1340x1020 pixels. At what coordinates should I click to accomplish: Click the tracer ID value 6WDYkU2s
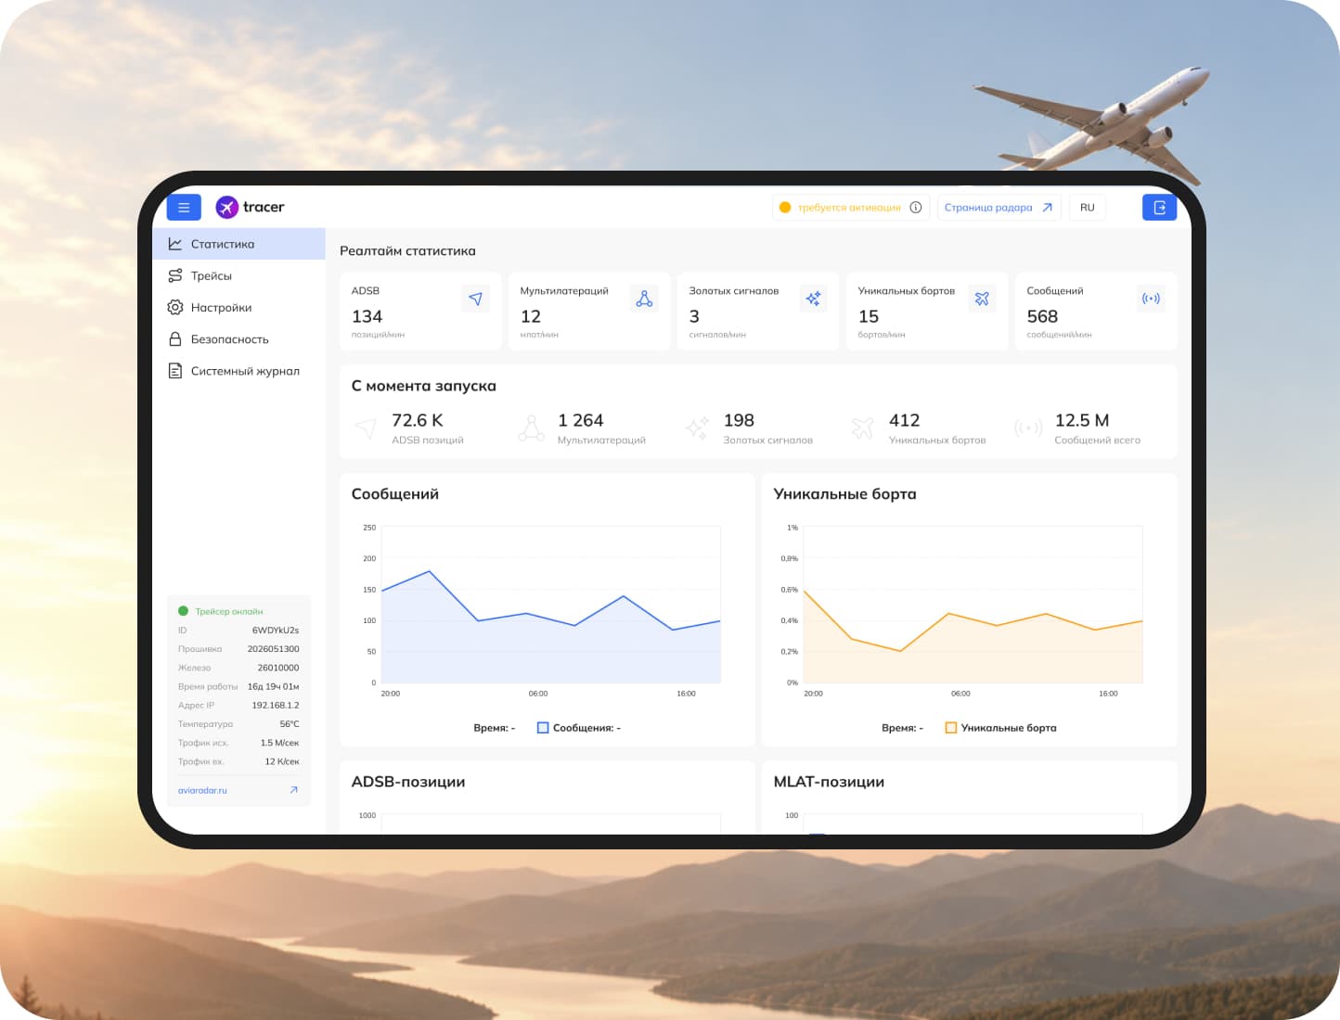(276, 631)
